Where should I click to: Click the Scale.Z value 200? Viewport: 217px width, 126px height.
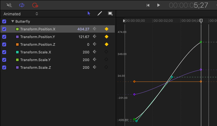(86, 67)
